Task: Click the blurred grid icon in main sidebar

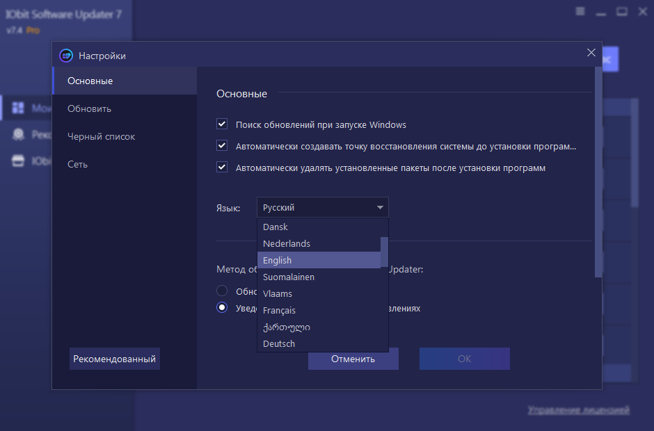Action: click(x=18, y=108)
